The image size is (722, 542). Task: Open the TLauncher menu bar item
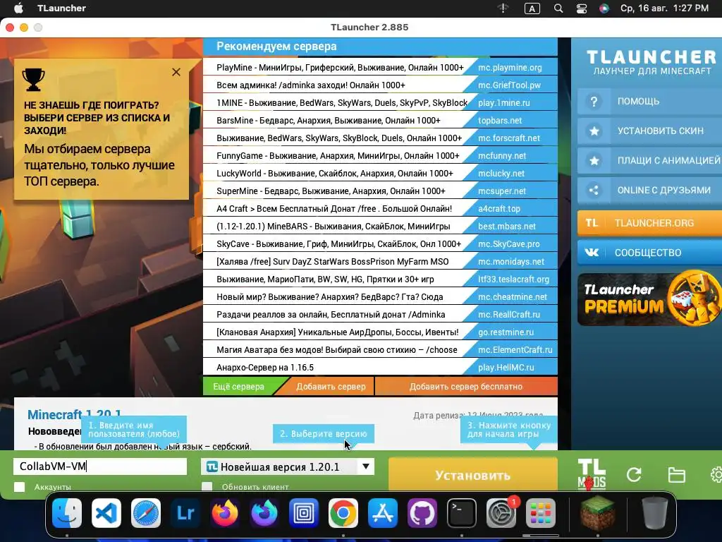[61, 8]
